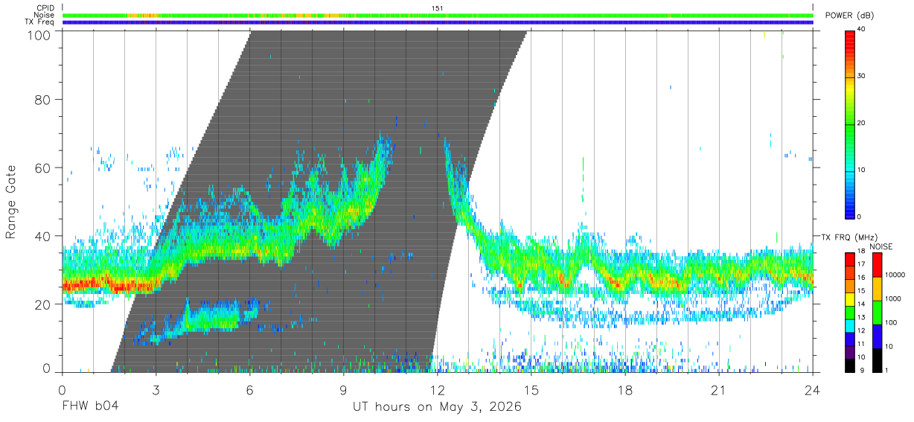Click the 'UT hours on May 3, 2026' label
The width and height of the screenshot is (914, 422).
click(437, 408)
